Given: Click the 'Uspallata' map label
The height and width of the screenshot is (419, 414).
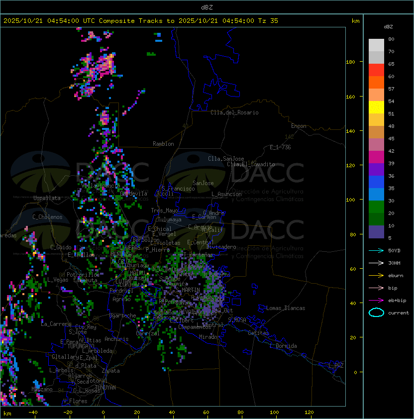Looking at the screenshot, I should pos(47,198).
